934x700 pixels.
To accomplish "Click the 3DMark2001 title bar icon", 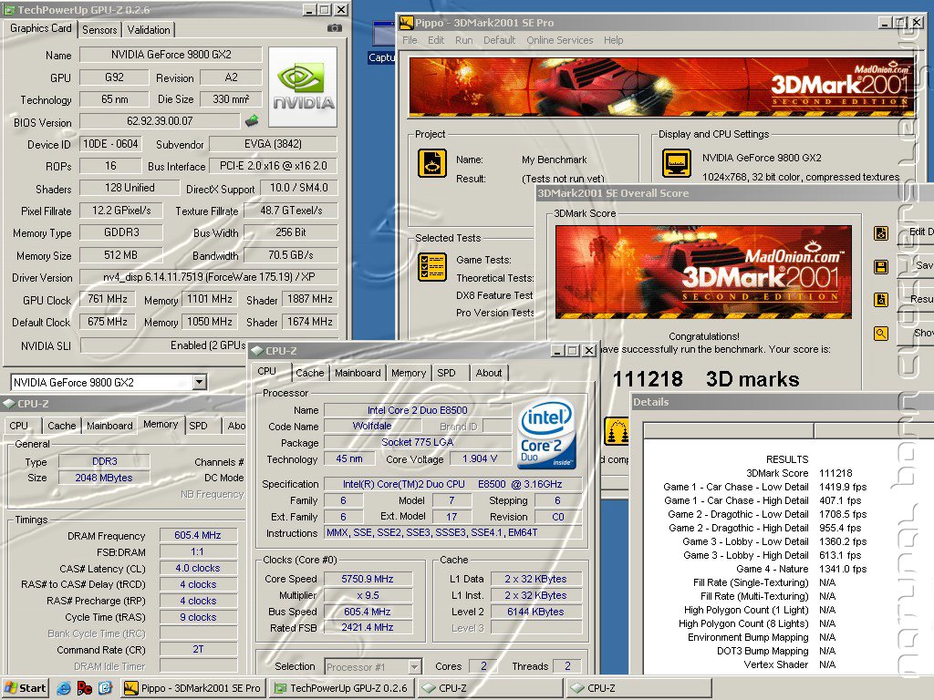I will [406, 23].
